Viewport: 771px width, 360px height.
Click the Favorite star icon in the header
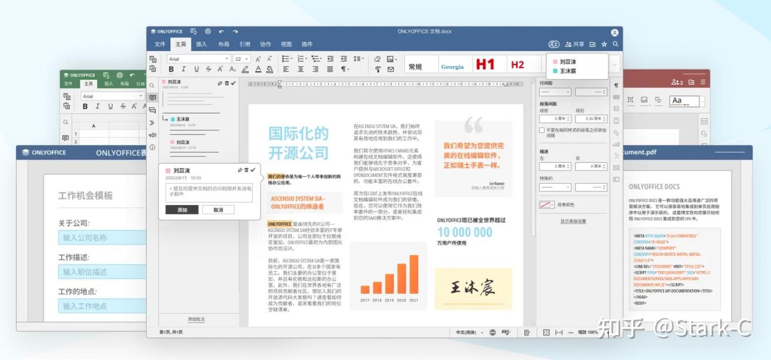click(x=604, y=44)
